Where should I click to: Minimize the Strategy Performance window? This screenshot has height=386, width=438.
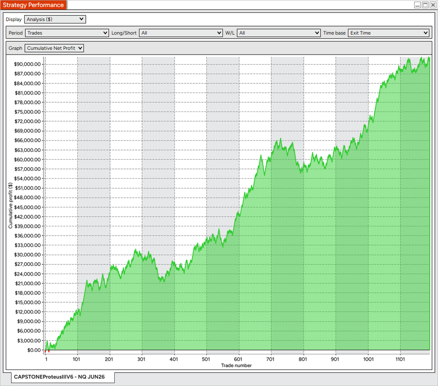(418, 5)
